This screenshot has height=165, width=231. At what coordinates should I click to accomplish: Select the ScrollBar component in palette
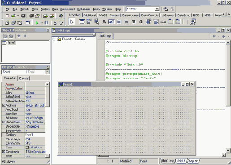click(163, 22)
